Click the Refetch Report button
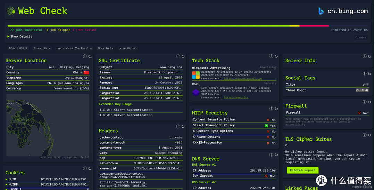The width and height of the screenshot is (375, 190). point(302,170)
